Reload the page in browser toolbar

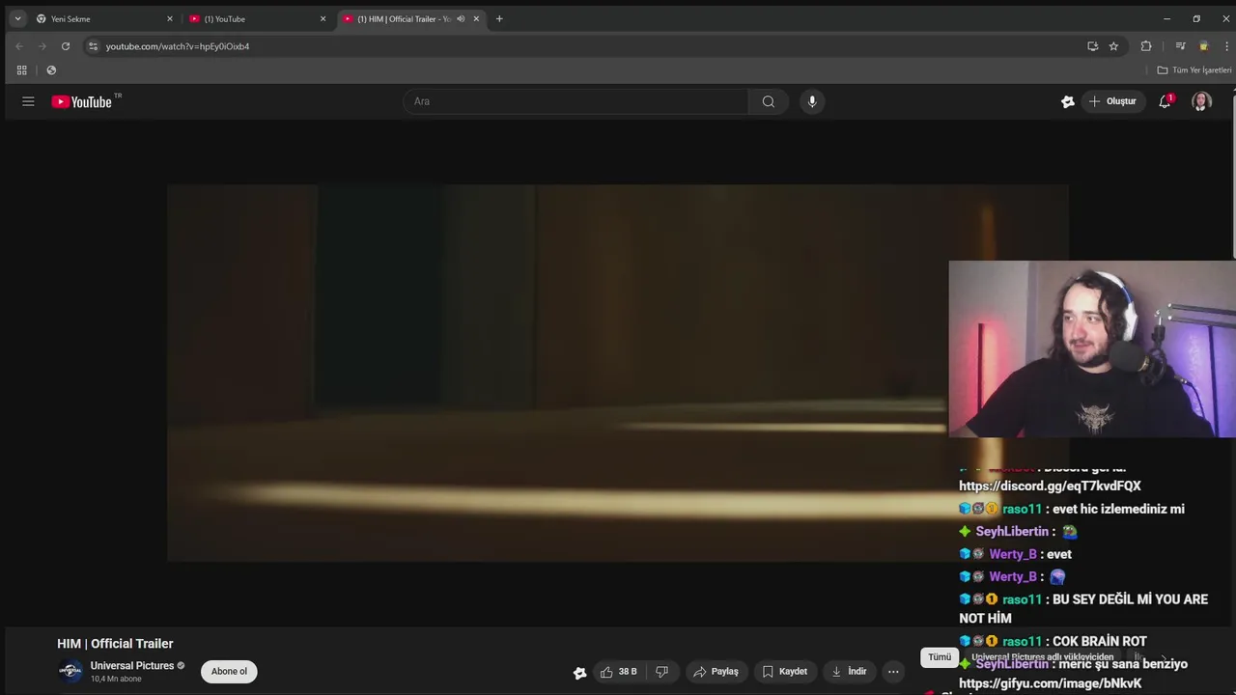[x=66, y=46]
